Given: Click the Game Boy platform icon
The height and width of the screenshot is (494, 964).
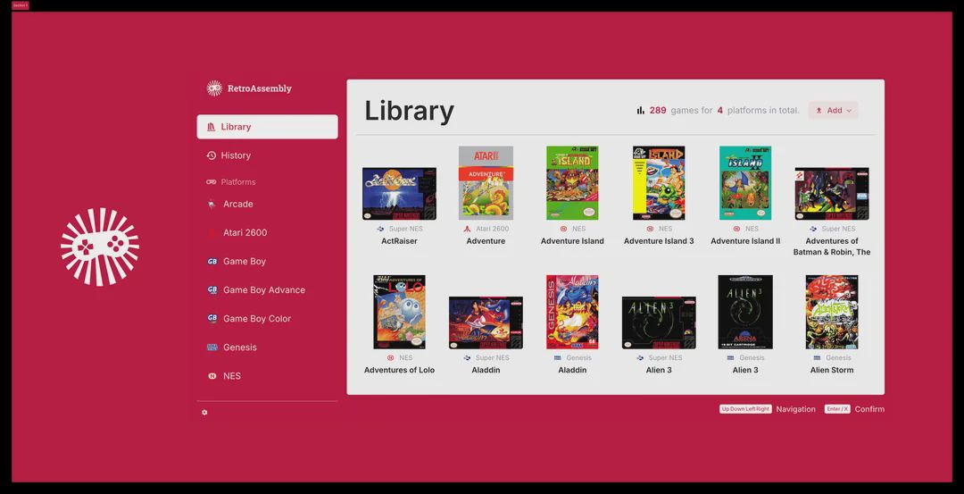Looking at the screenshot, I should (x=212, y=262).
